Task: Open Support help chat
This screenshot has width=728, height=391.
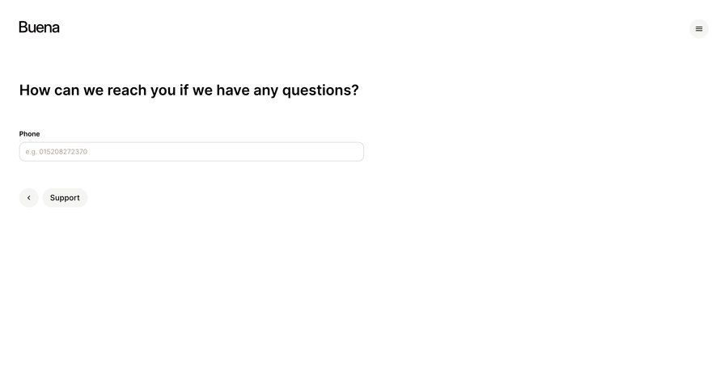Action: pos(65,198)
